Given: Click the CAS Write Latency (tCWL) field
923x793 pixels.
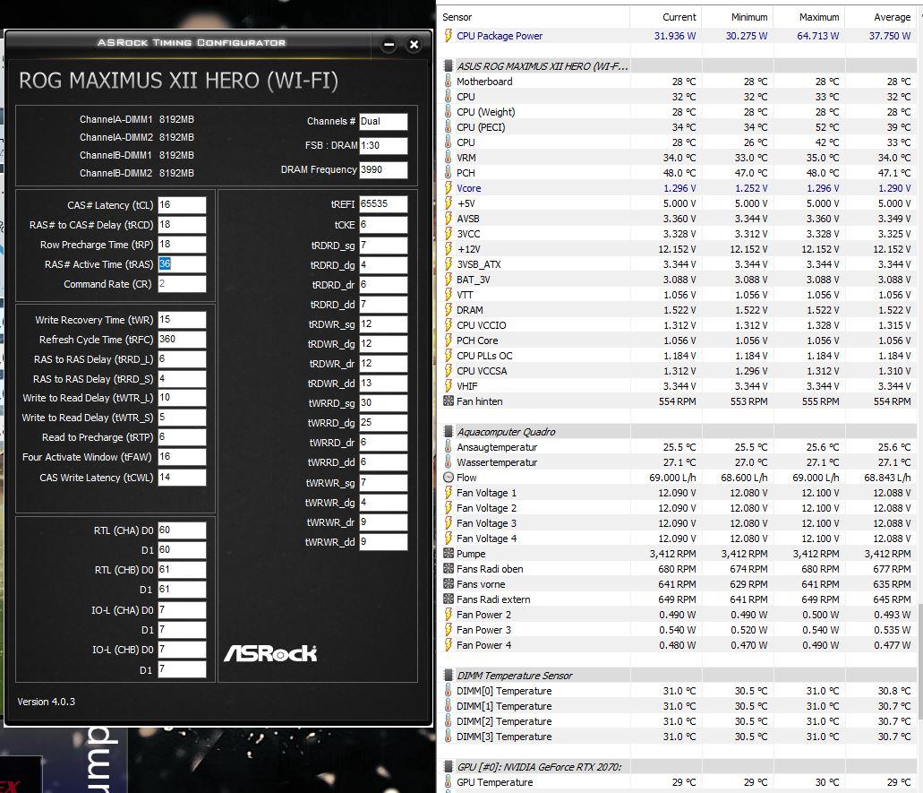Looking at the screenshot, I should point(182,478).
